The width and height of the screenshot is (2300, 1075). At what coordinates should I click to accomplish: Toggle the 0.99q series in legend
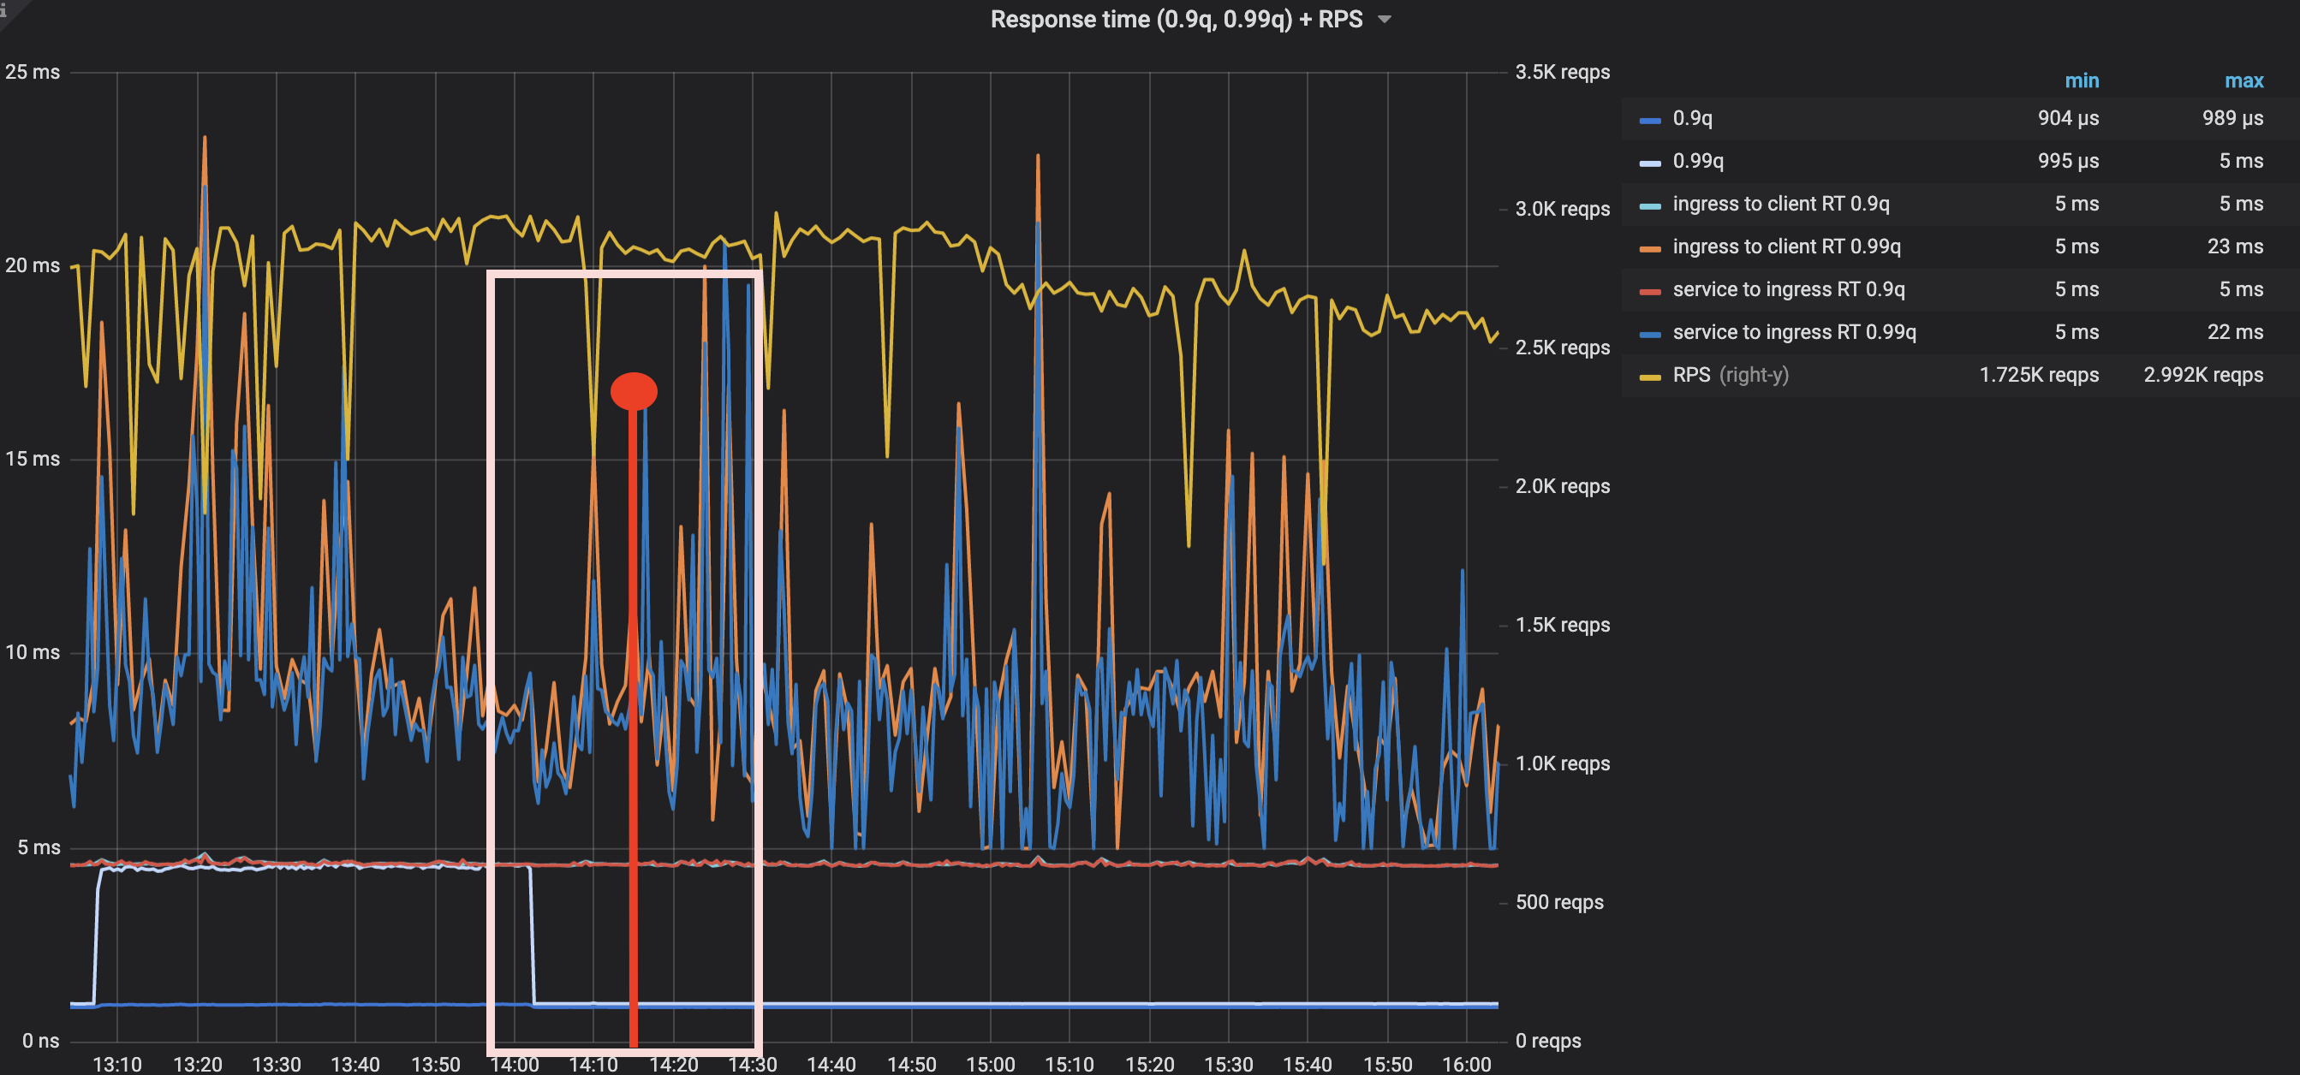click(x=1697, y=162)
